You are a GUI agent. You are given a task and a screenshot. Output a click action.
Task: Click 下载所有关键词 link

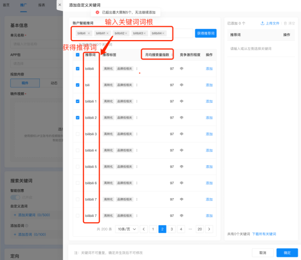click(x=264, y=234)
